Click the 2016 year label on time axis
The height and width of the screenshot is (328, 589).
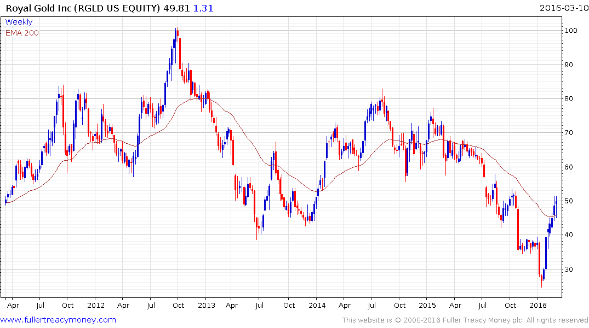pyautogui.click(x=538, y=305)
